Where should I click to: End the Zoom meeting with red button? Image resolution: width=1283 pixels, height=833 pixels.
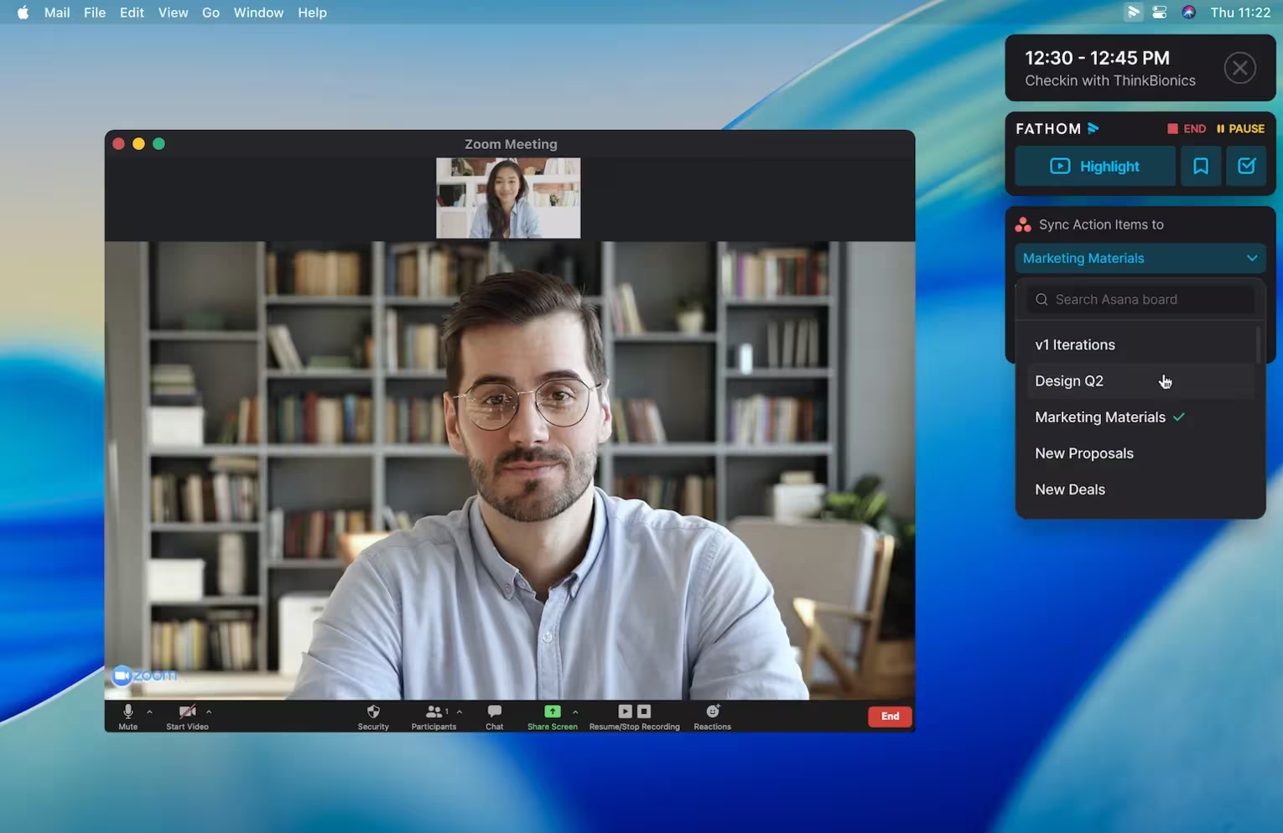point(890,716)
